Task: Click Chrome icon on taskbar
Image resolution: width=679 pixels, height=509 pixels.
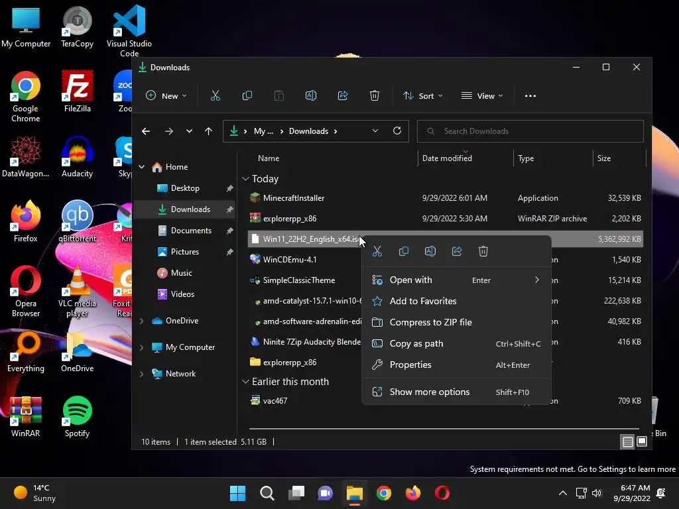Action: click(x=384, y=493)
